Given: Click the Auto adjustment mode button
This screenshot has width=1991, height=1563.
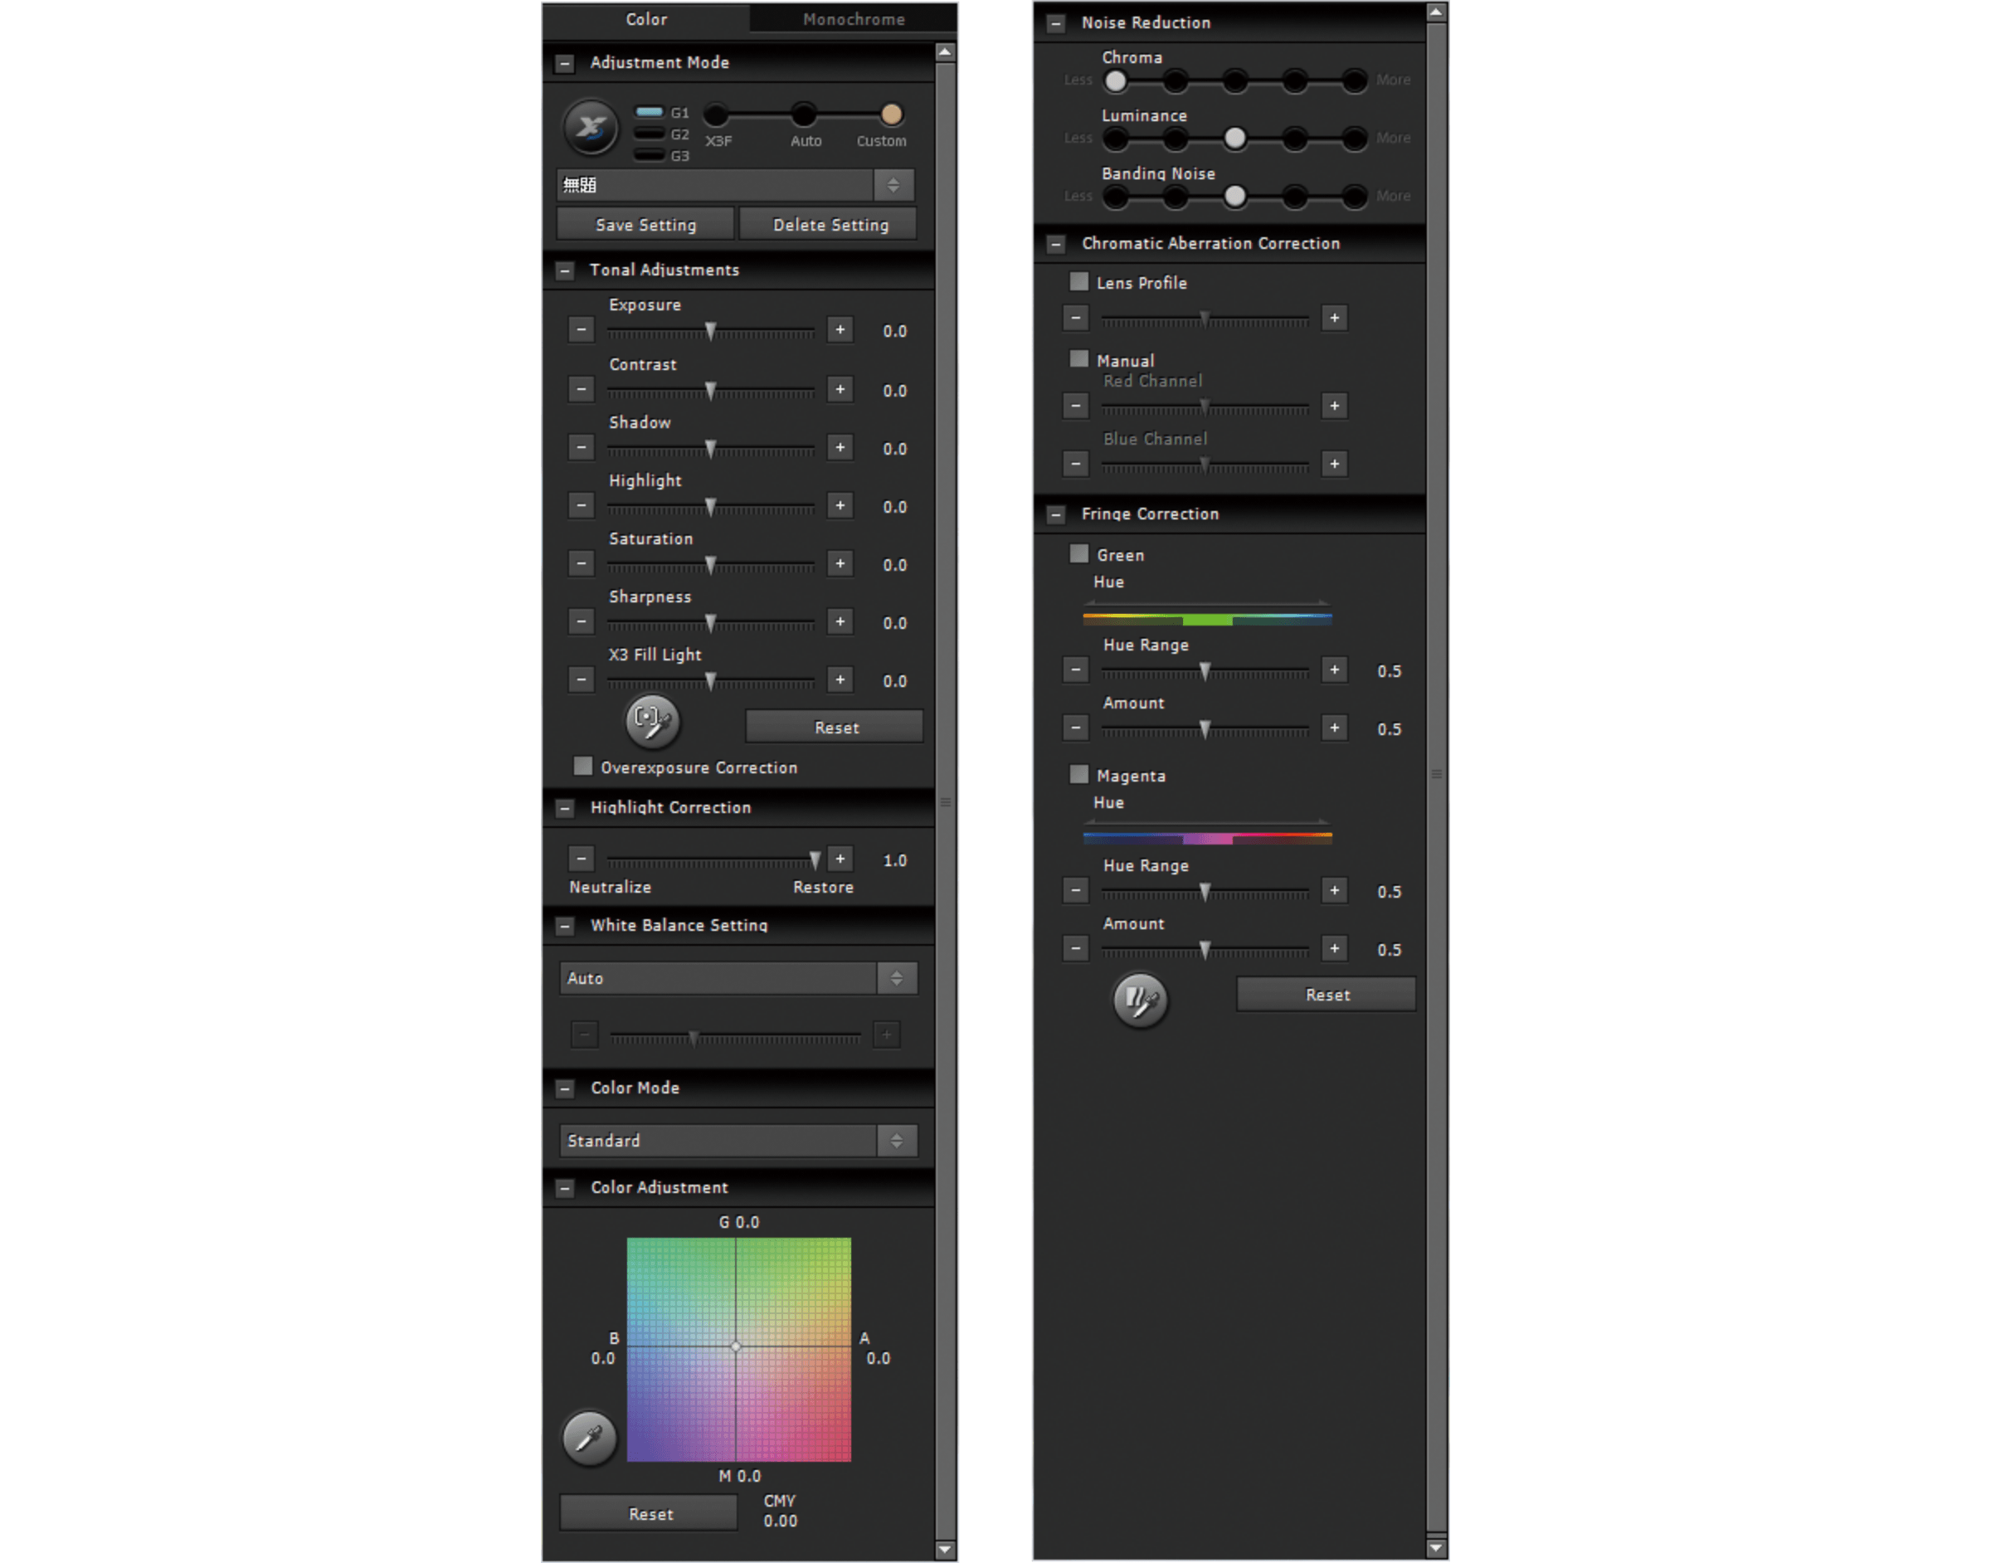Looking at the screenshot, I should [x=806, y=113].
